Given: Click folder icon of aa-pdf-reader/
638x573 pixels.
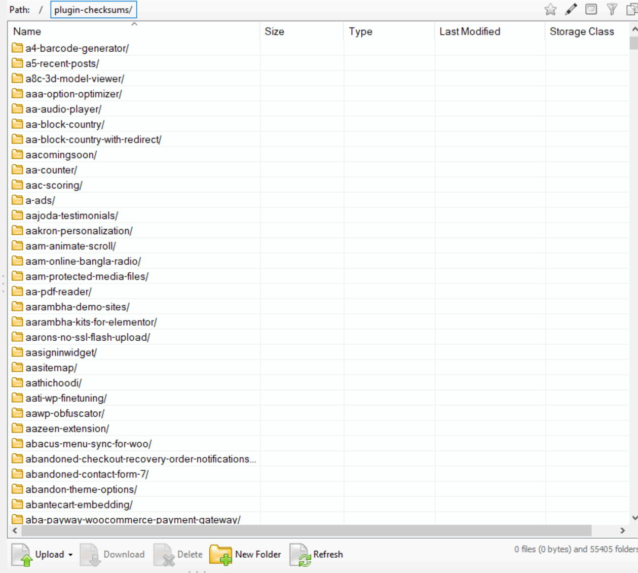Looking at the screenshot, I should [x=18, y=291].
